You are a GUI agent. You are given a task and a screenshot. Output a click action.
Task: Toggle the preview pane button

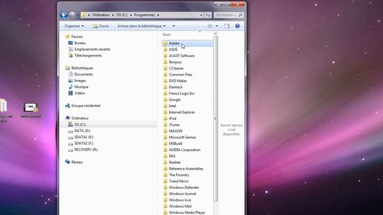(227, 26)
